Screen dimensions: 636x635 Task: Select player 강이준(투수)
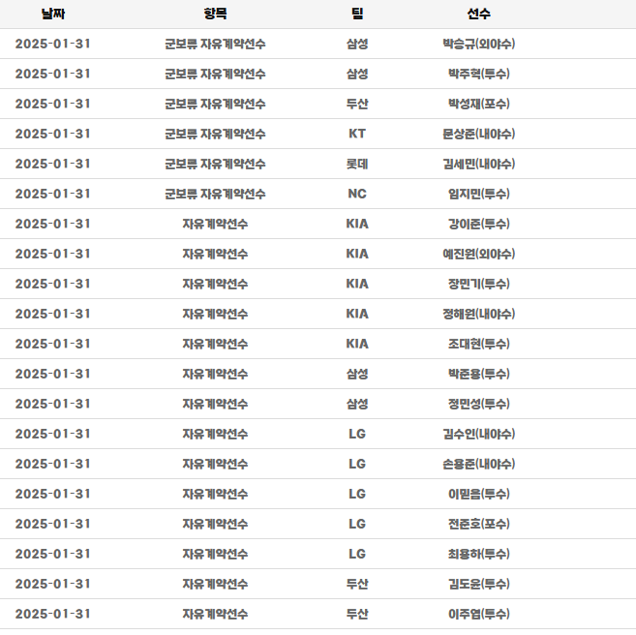click(x=478, y=224)
